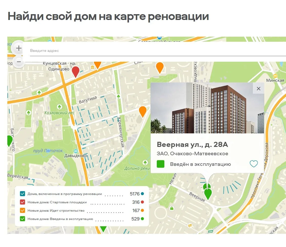Click the orange dot beside 167
The width and height of the screenshot is (286, 247).
(142, 210)
